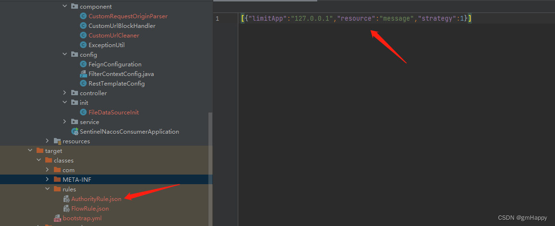Click the FilterContextConfig.java file icon
Viewport: 555px width, 226px height.
pyautogui.click(x=83, y=74)
